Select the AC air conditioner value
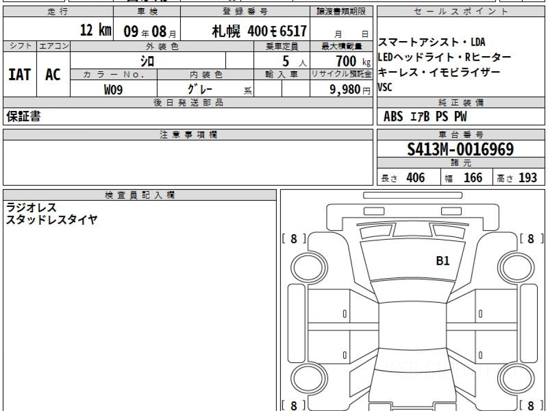 pyautogui.click(x=53, y=74)
